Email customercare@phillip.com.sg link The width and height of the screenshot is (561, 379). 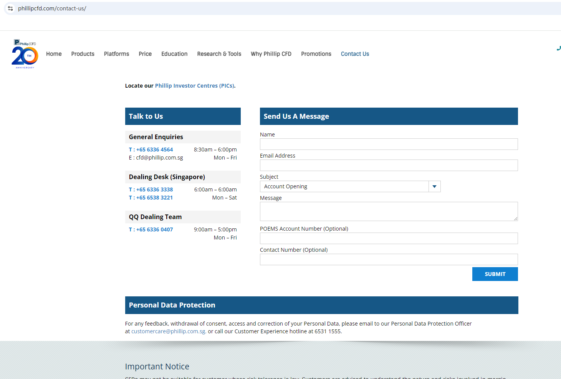point(169,331)
